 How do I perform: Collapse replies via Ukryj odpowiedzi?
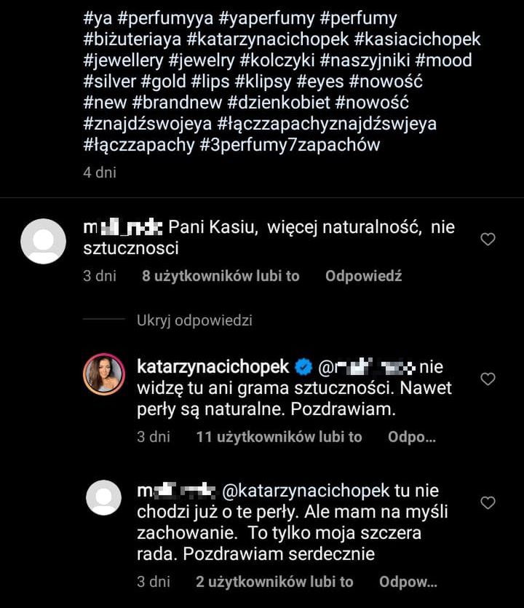click(194, 320)
